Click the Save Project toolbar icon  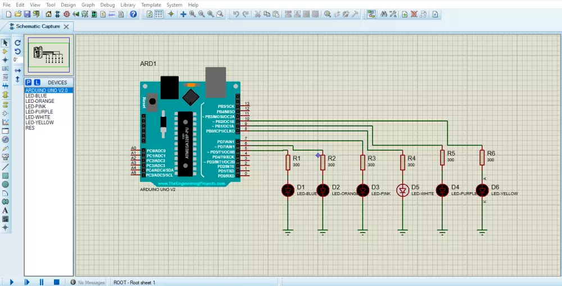coord(27,14)
